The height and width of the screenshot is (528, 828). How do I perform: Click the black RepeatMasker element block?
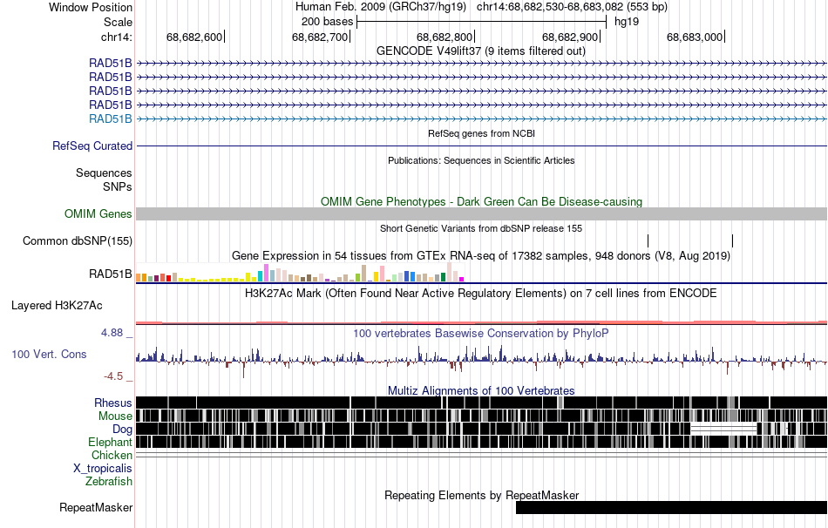(x=671, y=507)
